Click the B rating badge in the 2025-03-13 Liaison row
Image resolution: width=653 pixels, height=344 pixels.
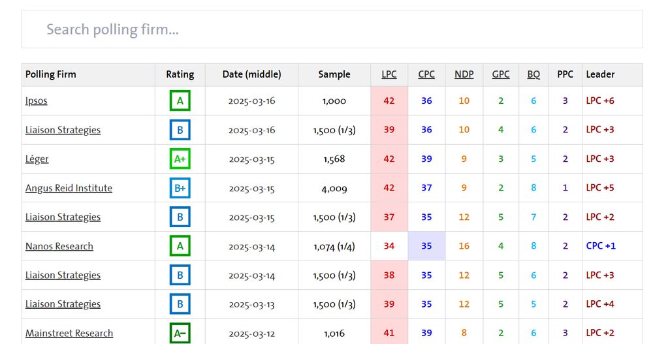tap(180, 304)
